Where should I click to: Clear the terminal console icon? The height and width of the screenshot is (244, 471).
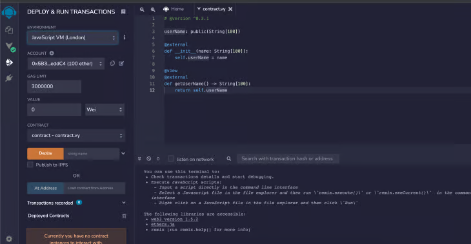148,158
